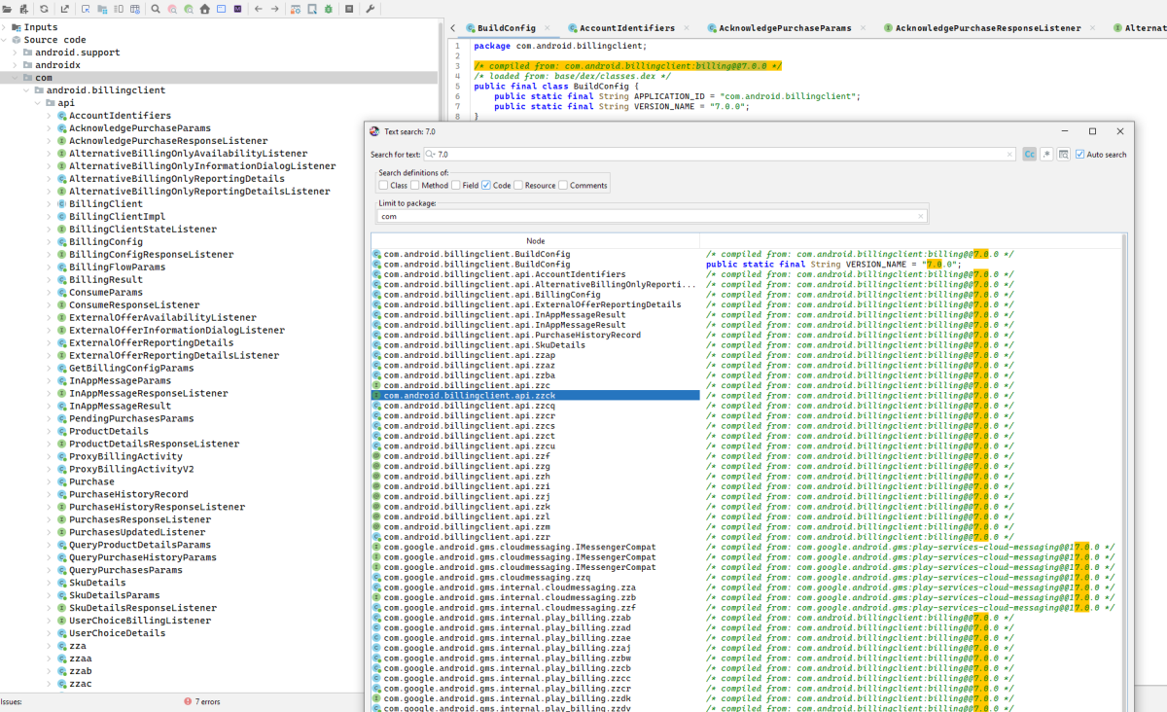
Task: Enable the Field search definition checkbox
Action: point(455,185)
